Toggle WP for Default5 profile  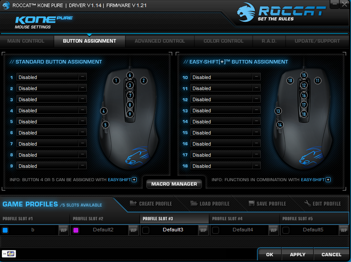point(343,230)
